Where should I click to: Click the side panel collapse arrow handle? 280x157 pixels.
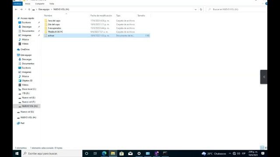pos(264,77)
